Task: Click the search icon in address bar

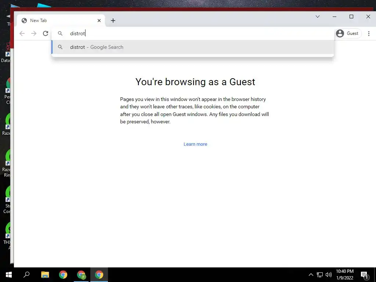Action: click(x=60, y=33)
